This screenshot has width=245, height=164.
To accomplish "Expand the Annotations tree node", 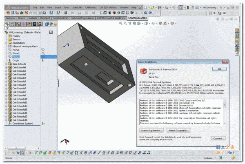I will point(7,43).
